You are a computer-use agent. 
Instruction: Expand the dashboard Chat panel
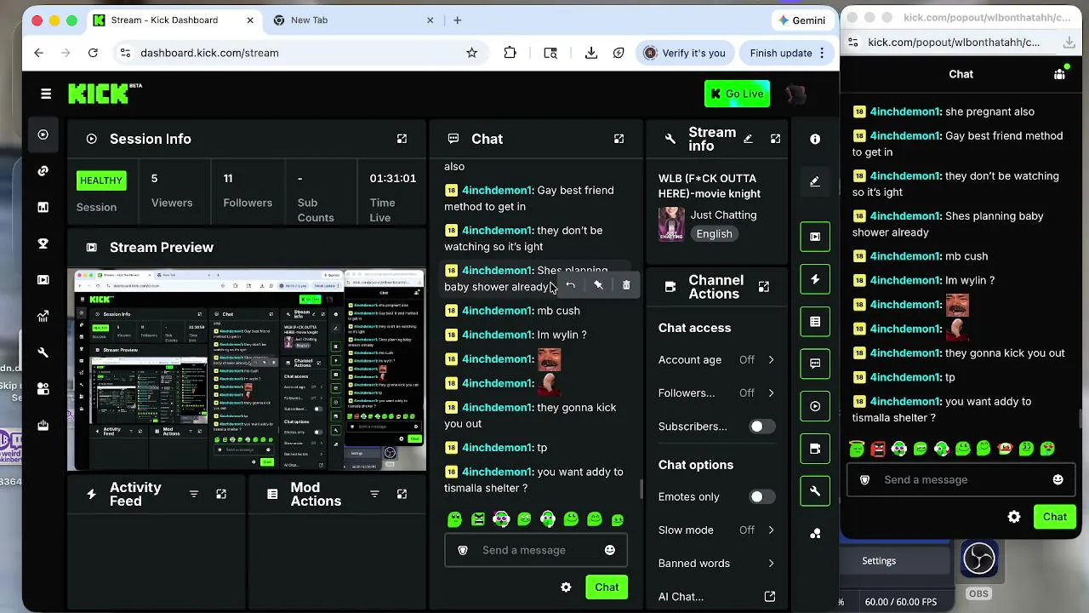619,139
